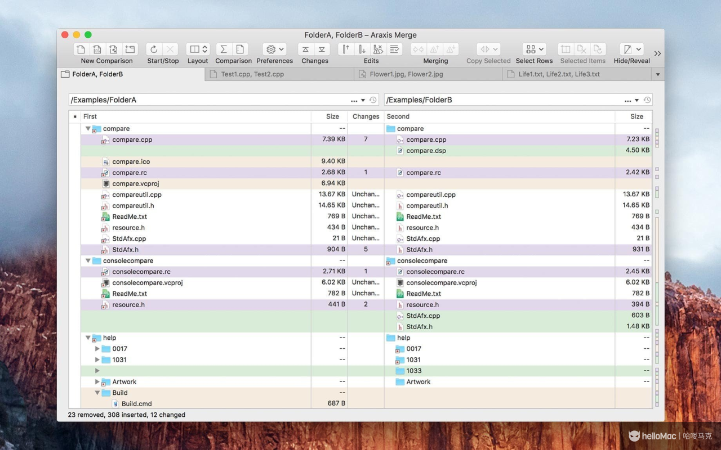
Task: Collapse the compare folder in First pane
Action: 88,129
